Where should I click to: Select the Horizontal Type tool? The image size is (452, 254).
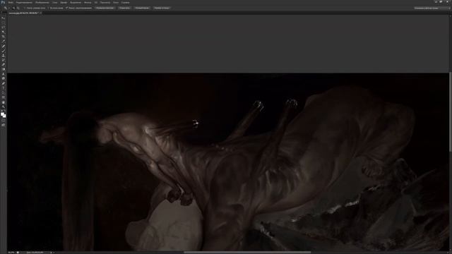tap(3, 88)
